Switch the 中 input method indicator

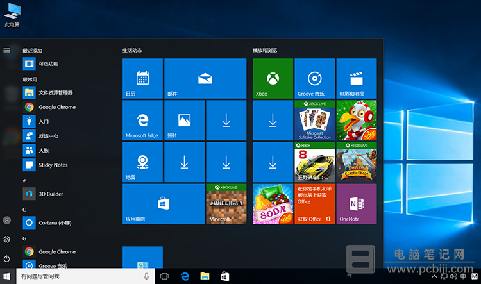463,276
